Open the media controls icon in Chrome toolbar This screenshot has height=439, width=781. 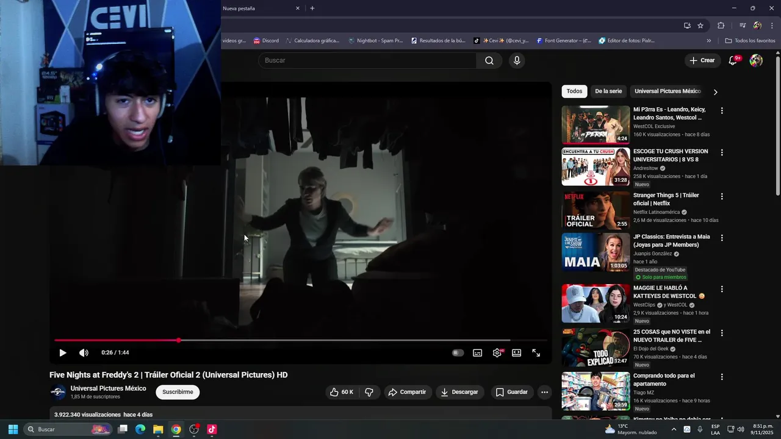[743, 26]
